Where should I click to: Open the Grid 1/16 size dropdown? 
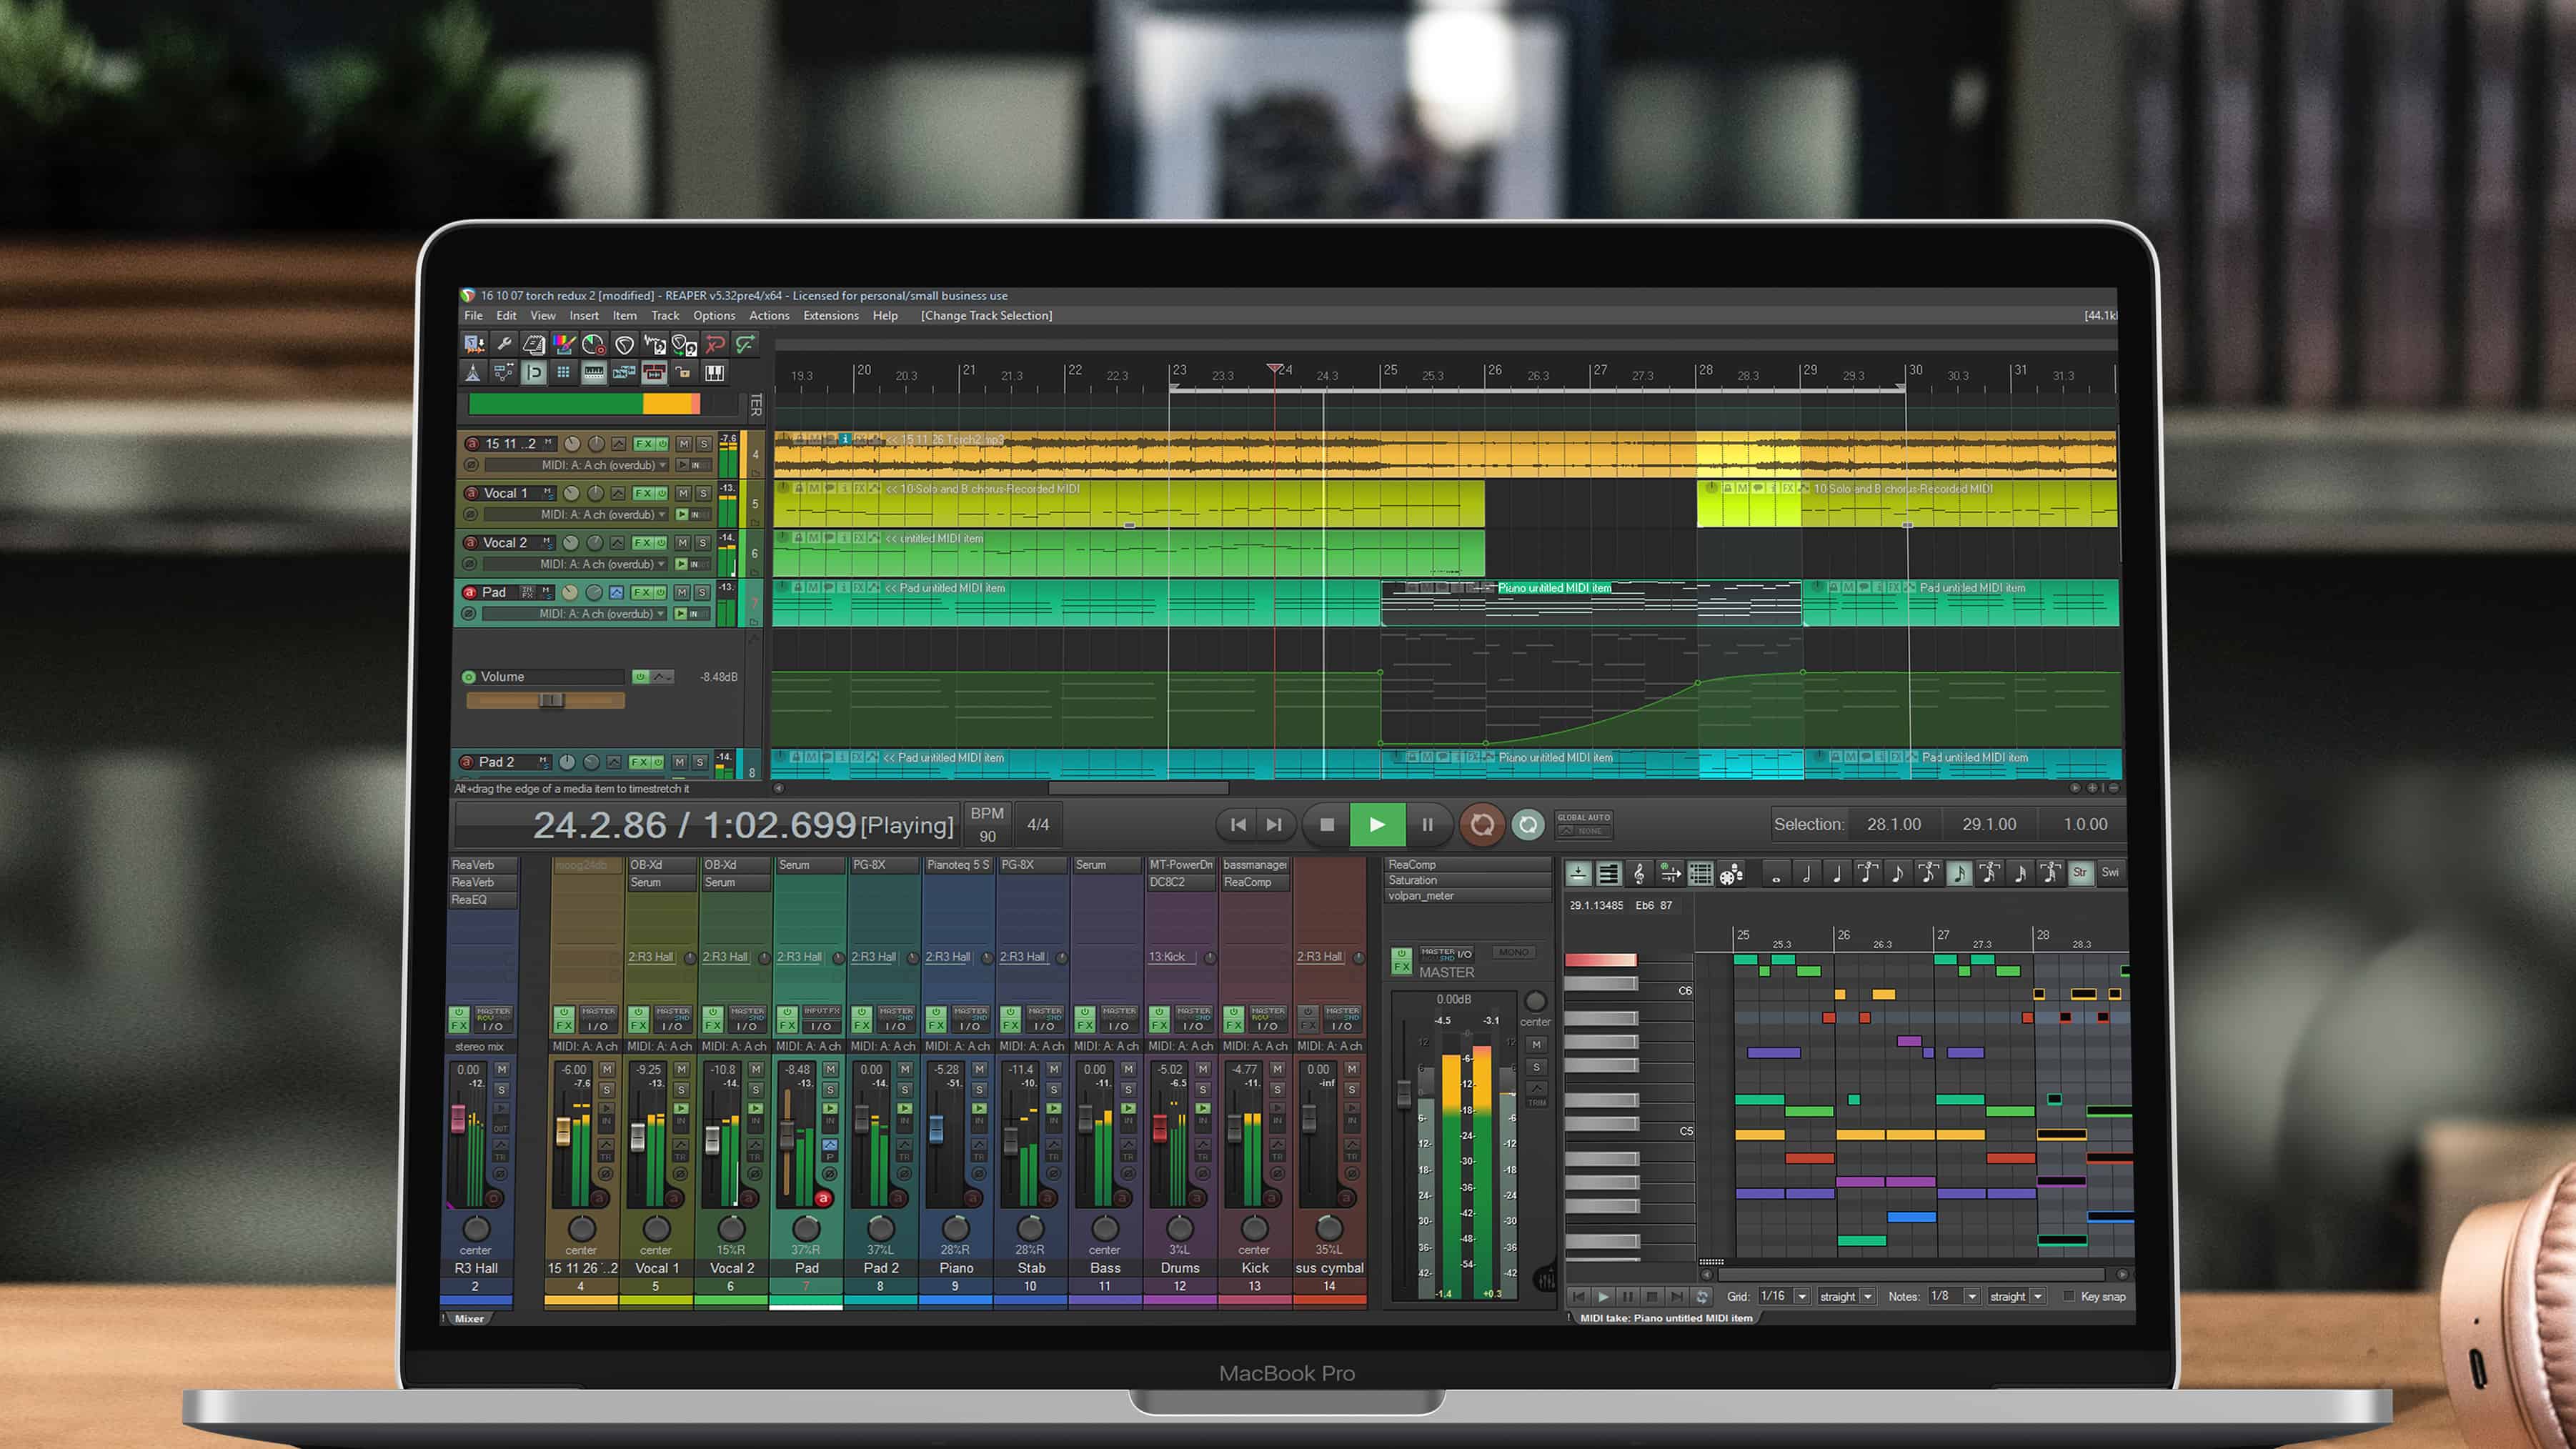1784,1296
